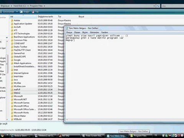Screen dimensions: 184x138
Task: Open the Dosya menu in Notepad
Action: (69, 33)
